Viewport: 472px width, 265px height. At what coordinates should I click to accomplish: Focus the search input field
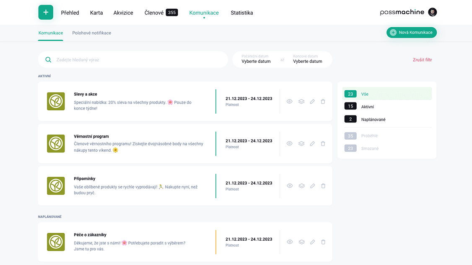click(138, 60)
